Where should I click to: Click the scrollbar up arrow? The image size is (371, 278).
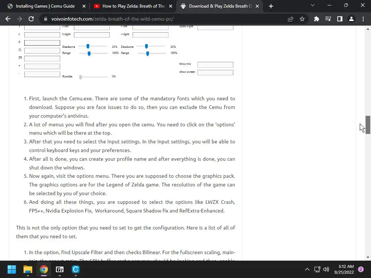point(368,29)
